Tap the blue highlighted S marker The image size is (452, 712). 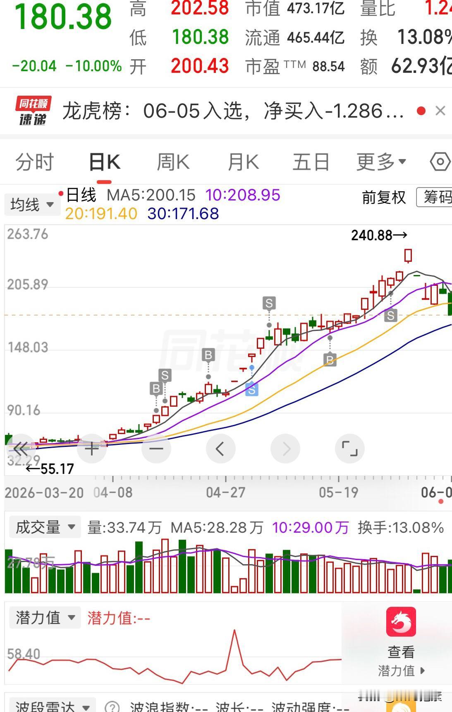click(x=252, y=389)
